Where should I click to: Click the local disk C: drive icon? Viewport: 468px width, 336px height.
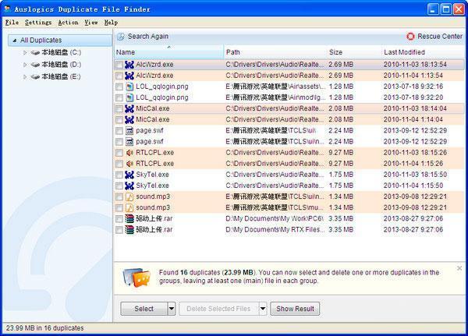(35, 52)
